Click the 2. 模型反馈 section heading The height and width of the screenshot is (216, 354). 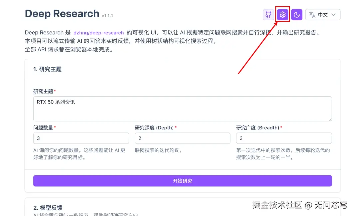[48, 208]
